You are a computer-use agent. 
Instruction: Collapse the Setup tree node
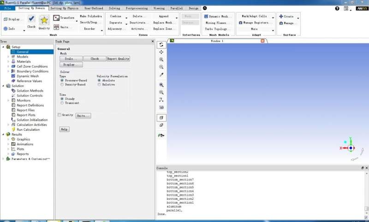pos(3,47)
